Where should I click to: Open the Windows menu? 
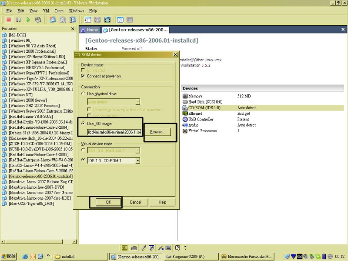[77, 11]
